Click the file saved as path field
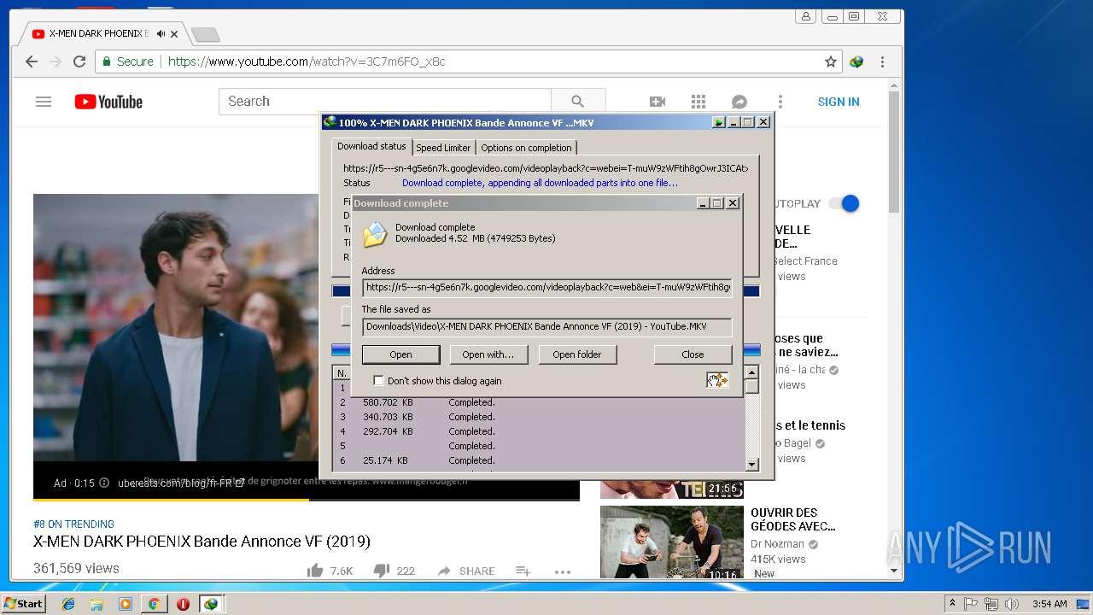The image size is (1093, 615). pyautogui.click(x=546, y=326)
